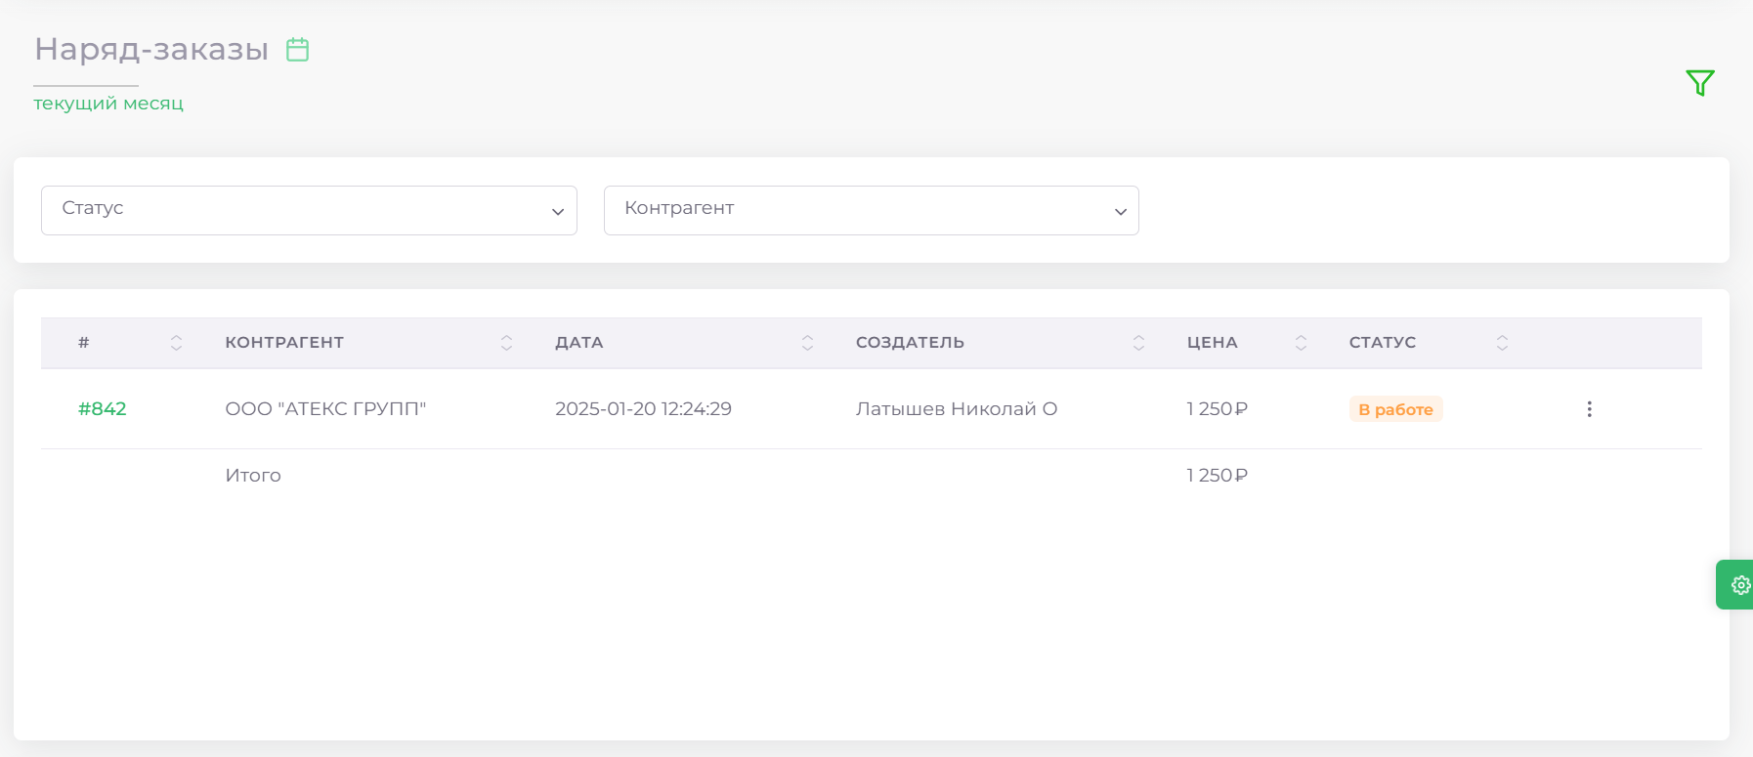The image size is (1753, 757).
Task: Select the Итого total 1 250 ₽
Action: [1217, 476]
